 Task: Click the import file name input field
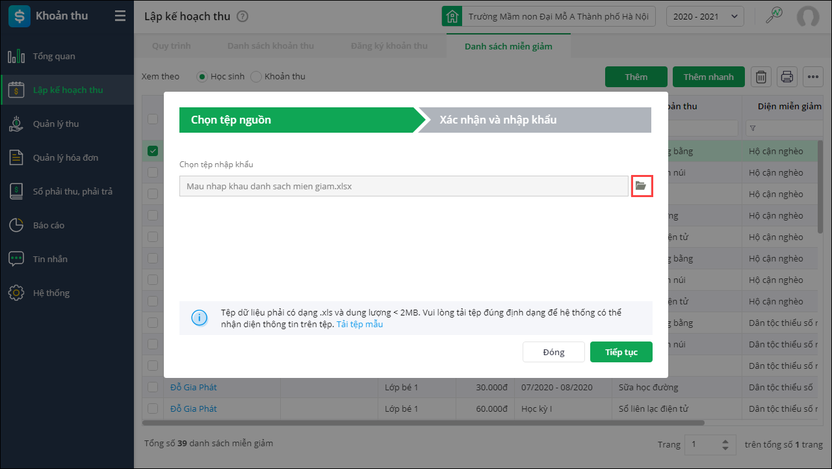[x=404, y=186]
